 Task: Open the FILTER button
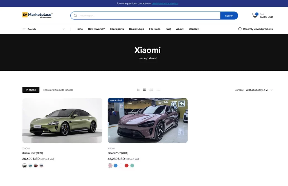pyautogui.click(x=31, y=90)
